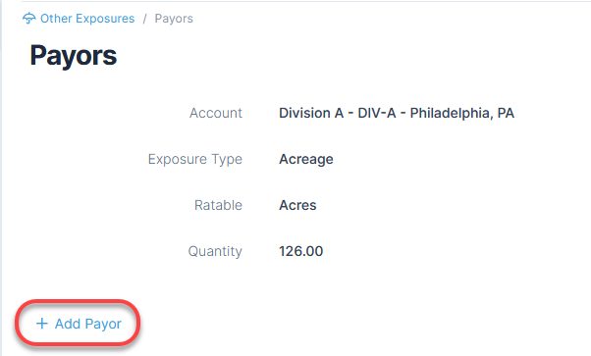Click the Exposure Type label
Viewport: 591px width, 356px height.
[x=194, y=159]
